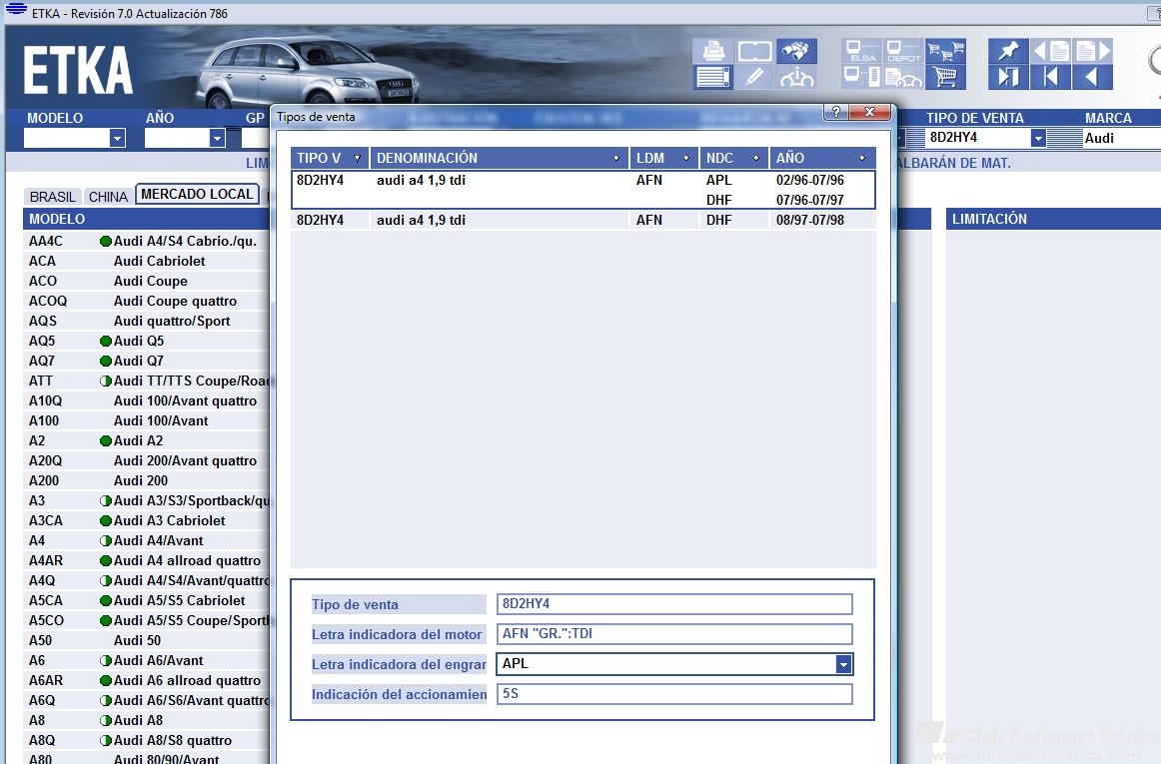
Task: Click the frame rectangle toolbar icon
Action: 754,51
